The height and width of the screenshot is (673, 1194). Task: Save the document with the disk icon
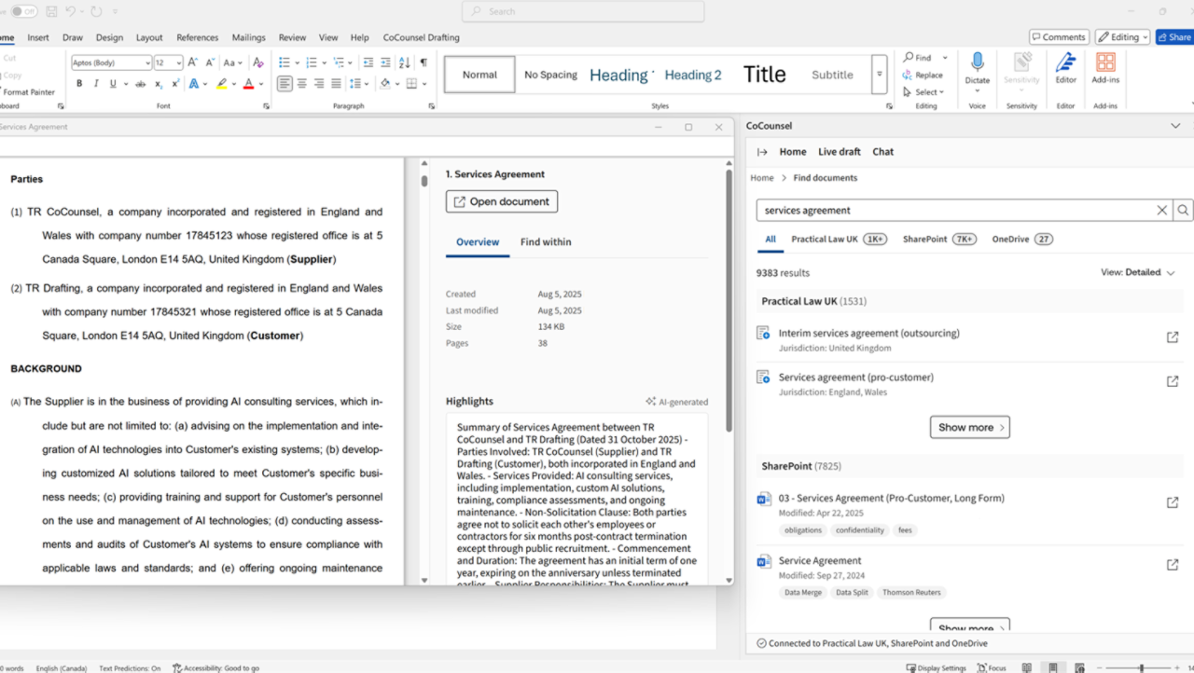[x=50, y=11]
